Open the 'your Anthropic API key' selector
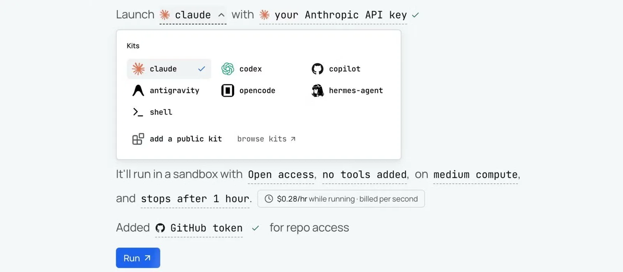 (x=333, y=15)
